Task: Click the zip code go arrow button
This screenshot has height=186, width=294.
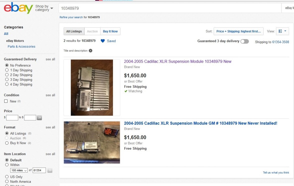Action: point(50,170)
